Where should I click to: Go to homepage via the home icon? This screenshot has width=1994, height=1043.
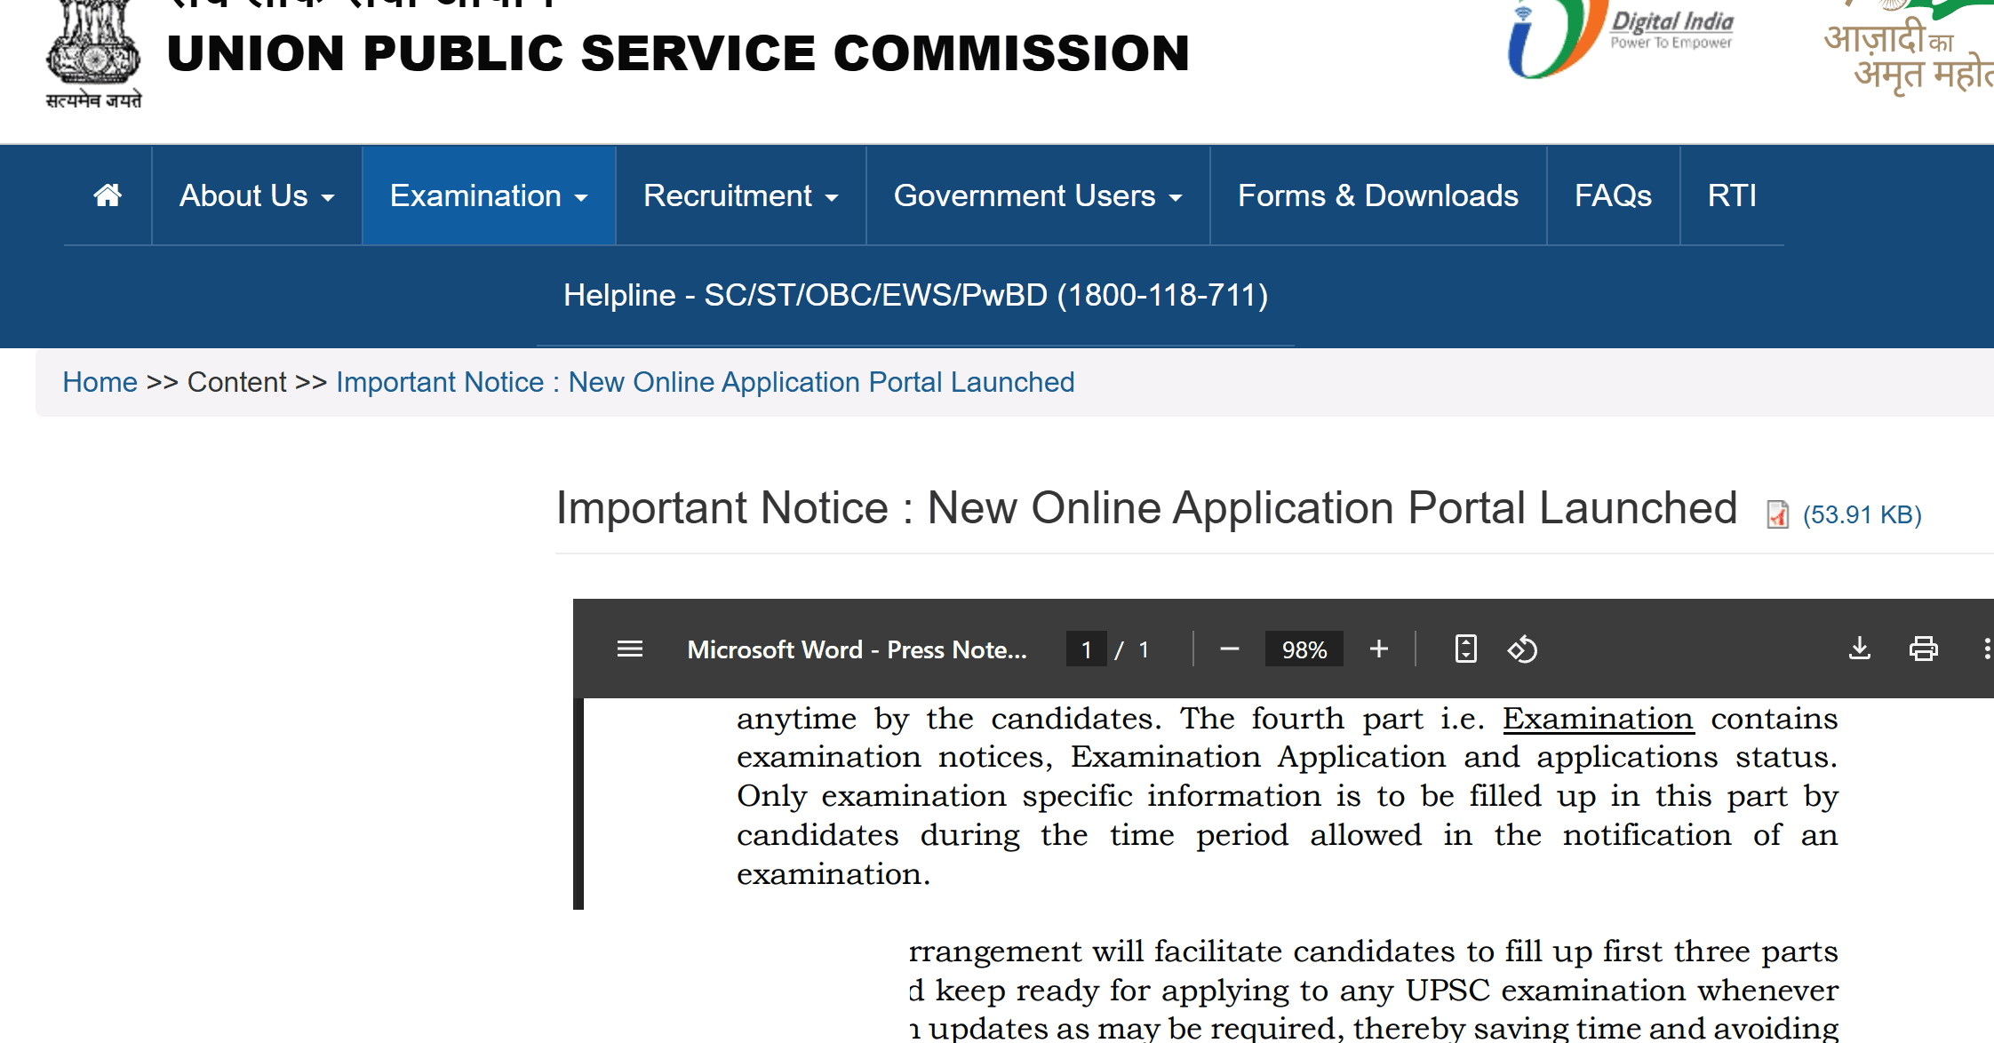[x=107, y=195]
